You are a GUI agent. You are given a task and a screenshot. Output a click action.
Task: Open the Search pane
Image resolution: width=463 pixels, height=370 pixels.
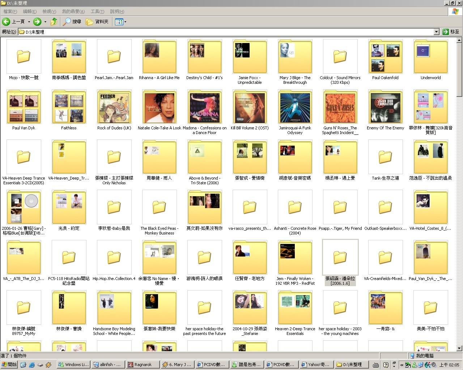(x=72, y=22)
